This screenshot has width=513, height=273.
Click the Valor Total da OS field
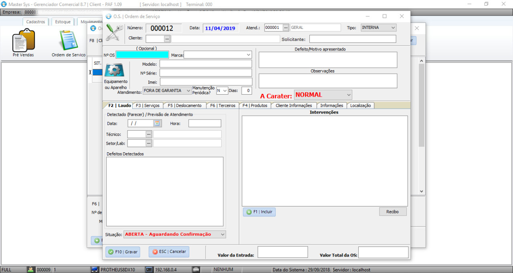coord(383,253)
